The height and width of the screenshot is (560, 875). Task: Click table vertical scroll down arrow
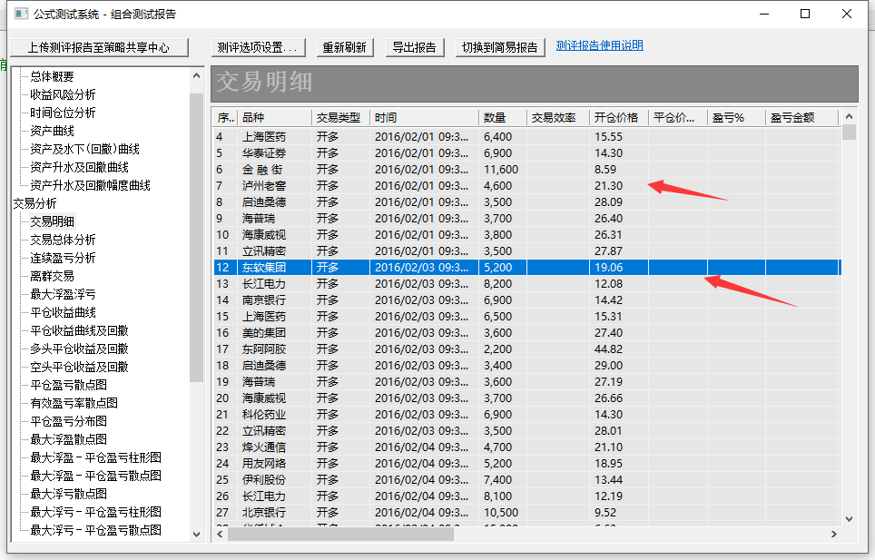(x=849, y=519)
